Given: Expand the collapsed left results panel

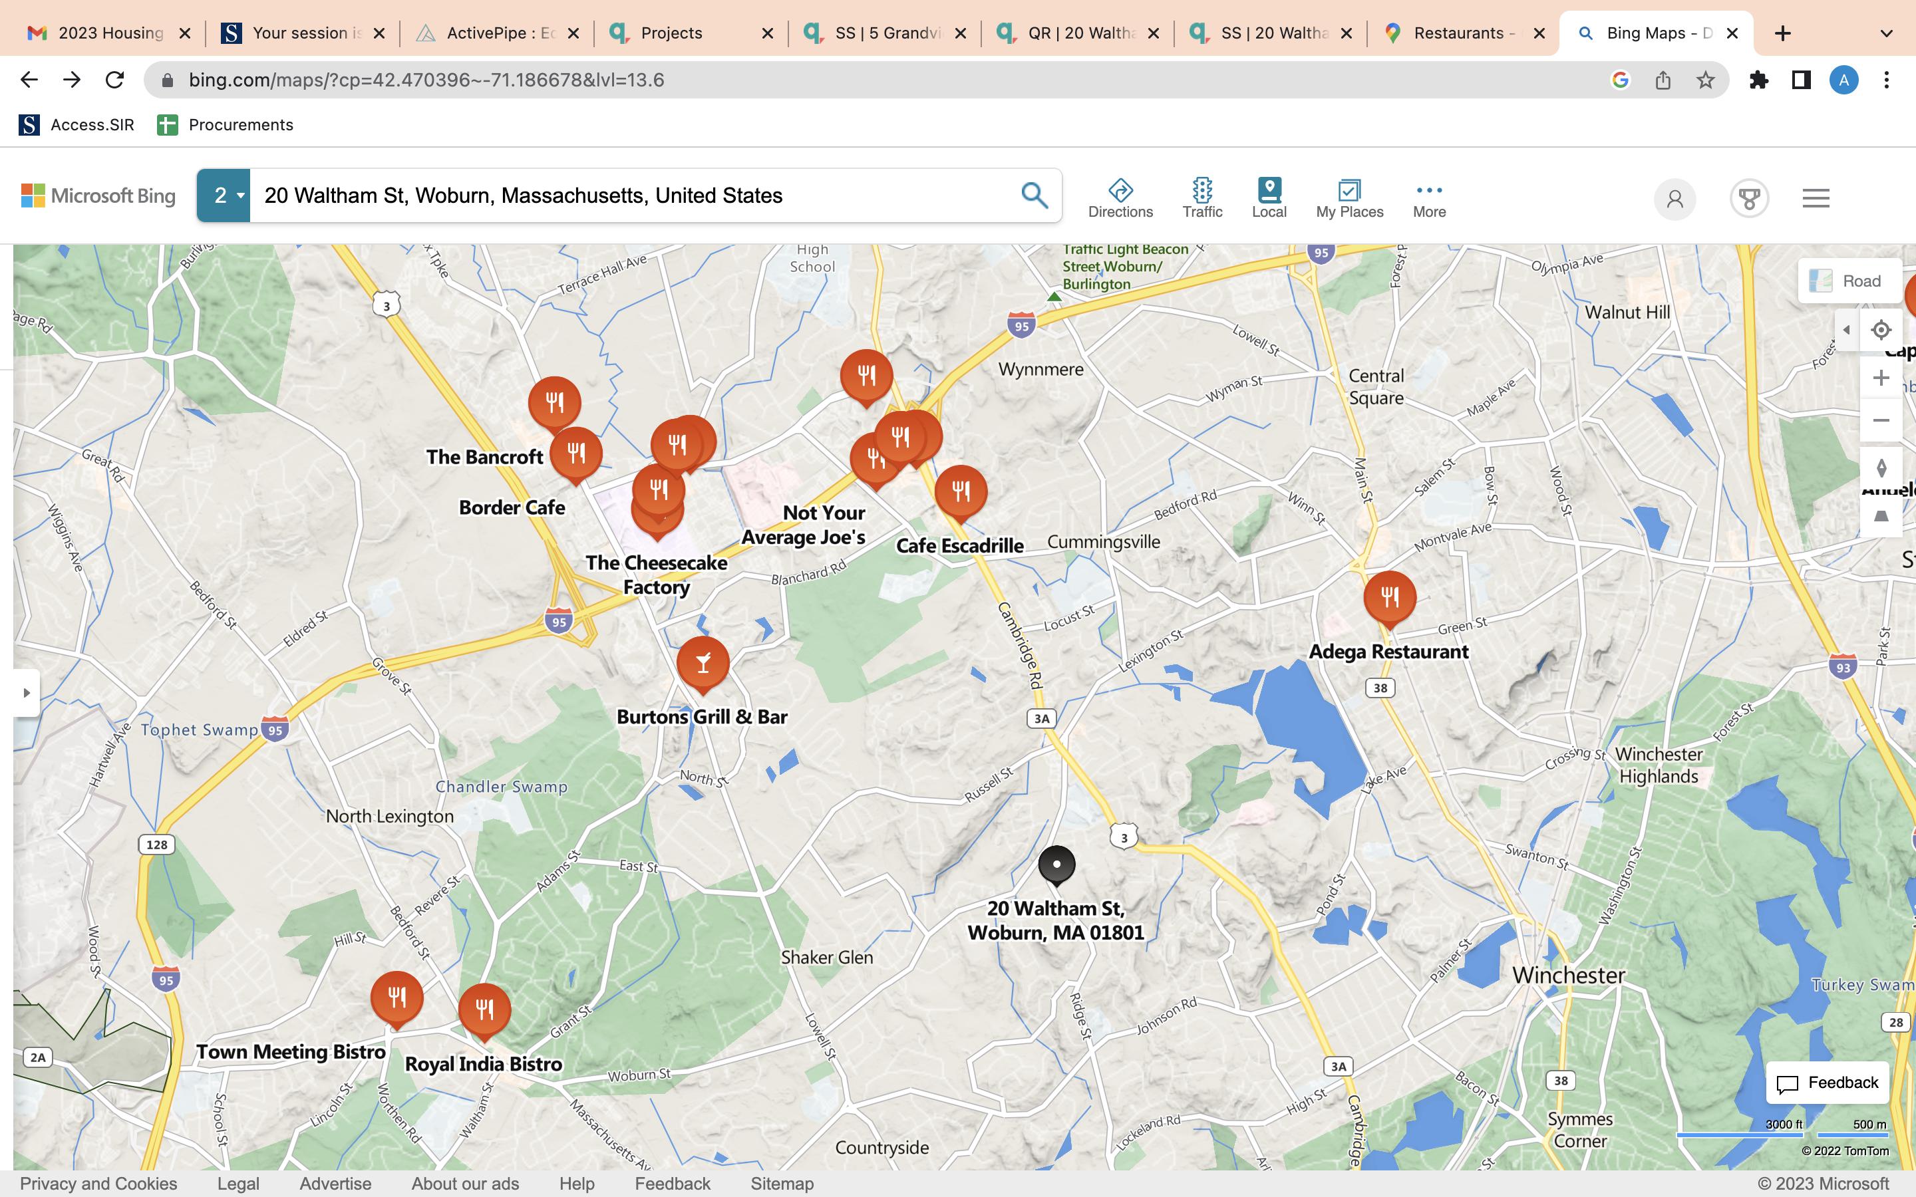Looking at the screenshot, I should tap(26, 693).
